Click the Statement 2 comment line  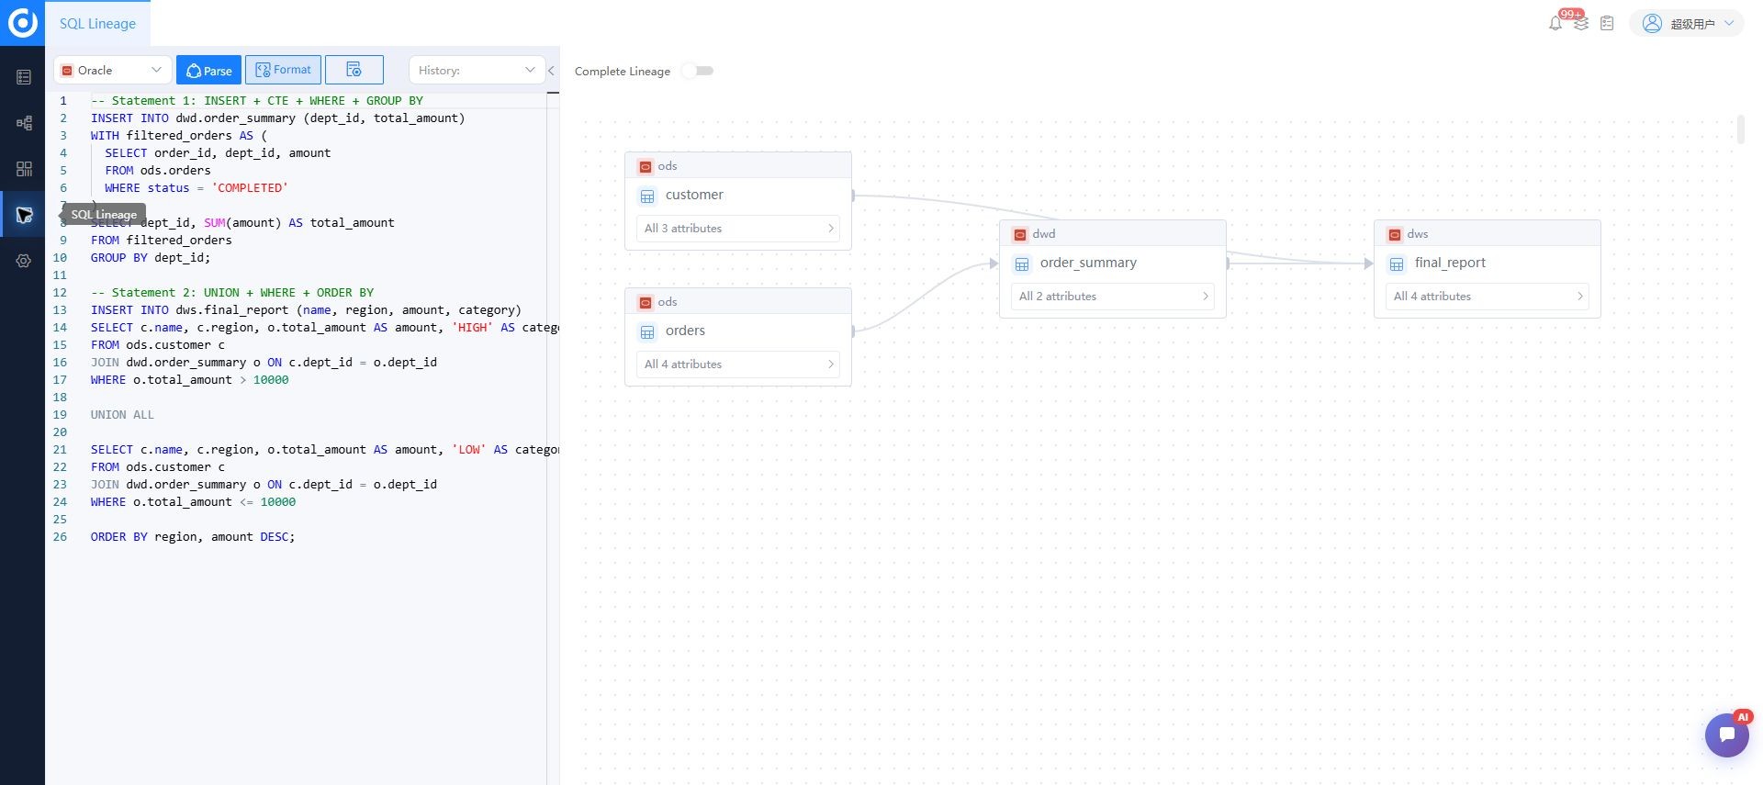[232, 293]
